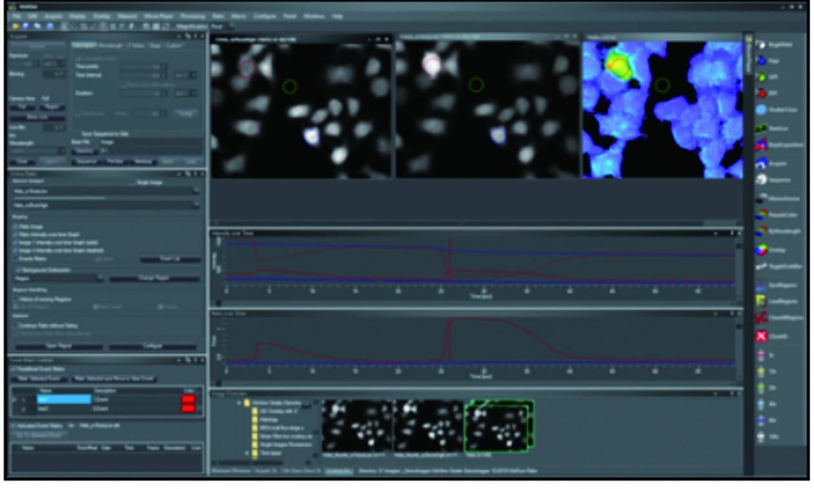Image resolution: width=814 pixels, height=489 pixels.
Task: Click the SaveRegions sidebar icon
Action: point(762,284)
